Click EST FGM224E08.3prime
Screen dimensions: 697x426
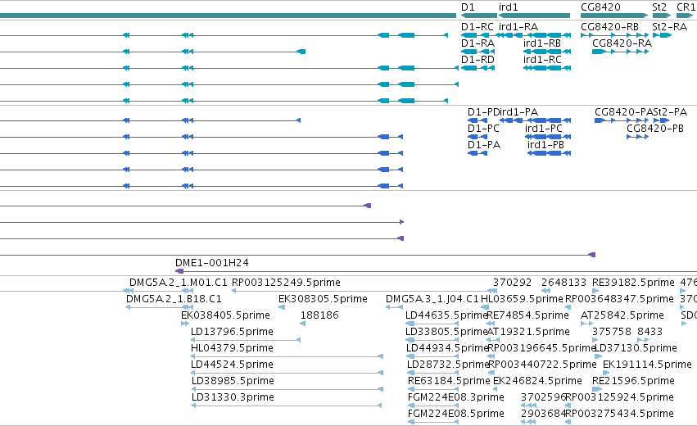pyautogui.click(x=456, y=397)
